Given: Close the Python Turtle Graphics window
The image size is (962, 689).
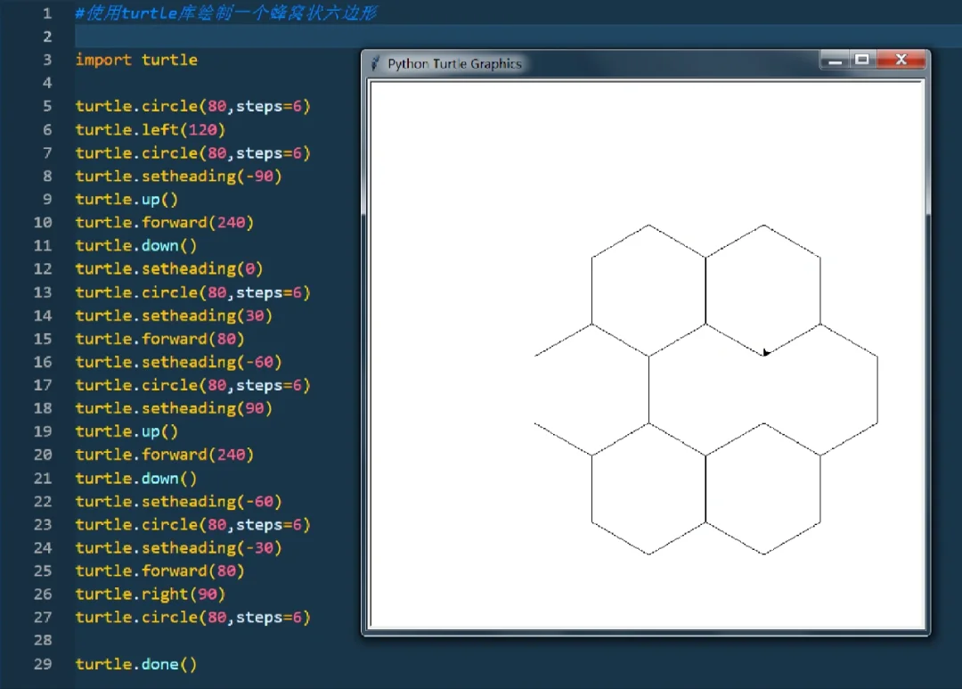Looking at the screenshot, I should (x=901, y=61).
